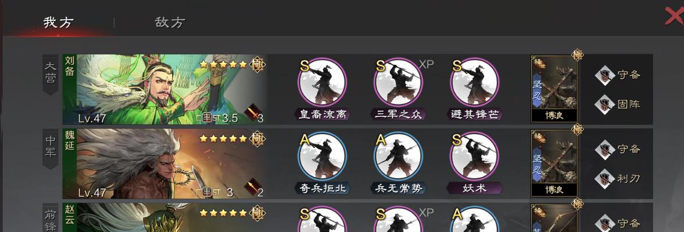Tap 守备 label in 魏延 row
The width and height of the screenshot is (684, 232).
point(629,149)
